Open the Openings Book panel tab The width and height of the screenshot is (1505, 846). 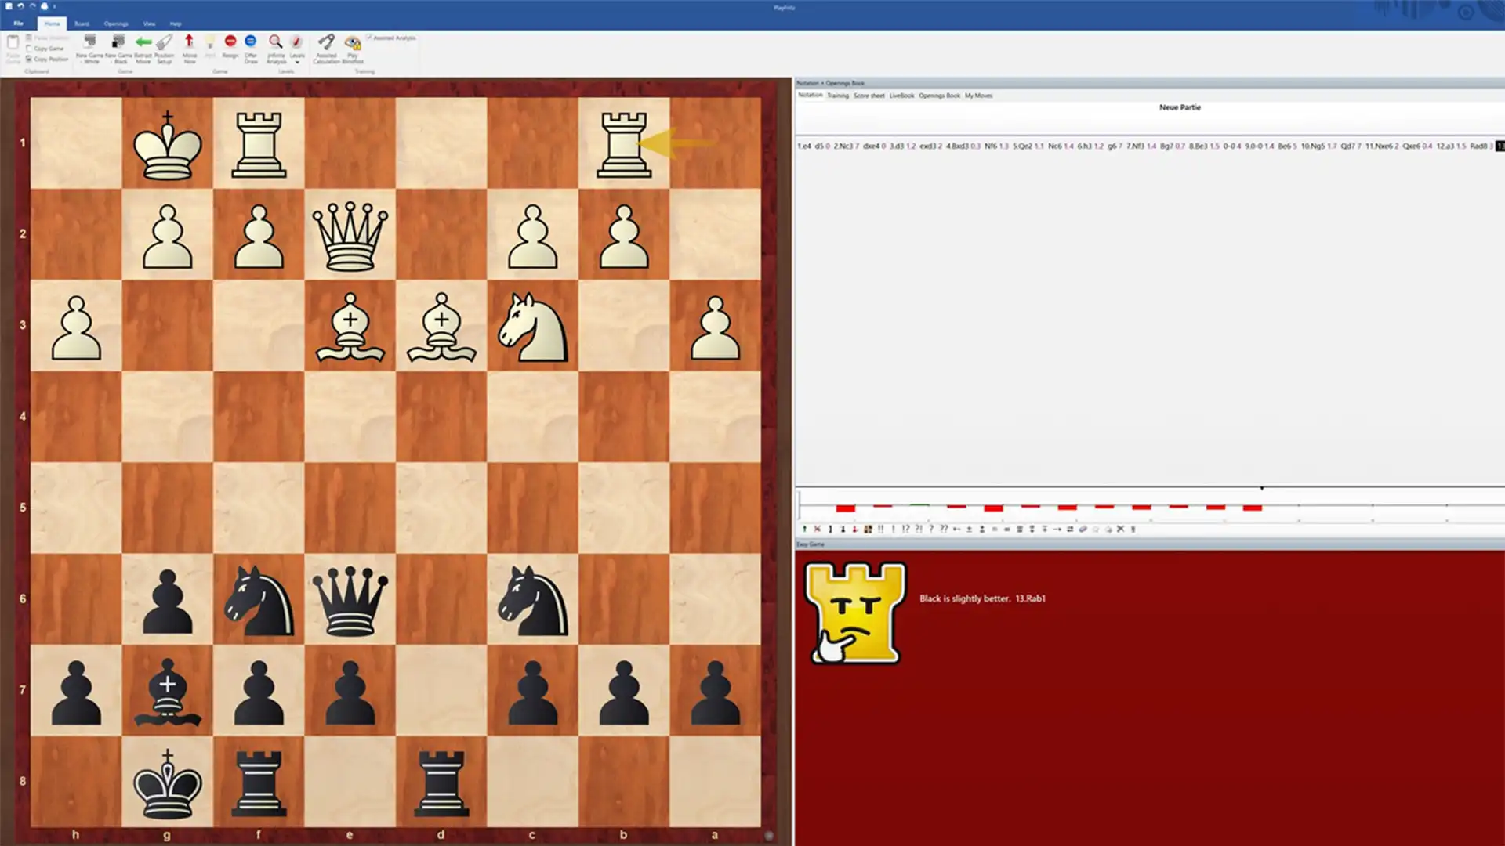click(x=939, y=96)
